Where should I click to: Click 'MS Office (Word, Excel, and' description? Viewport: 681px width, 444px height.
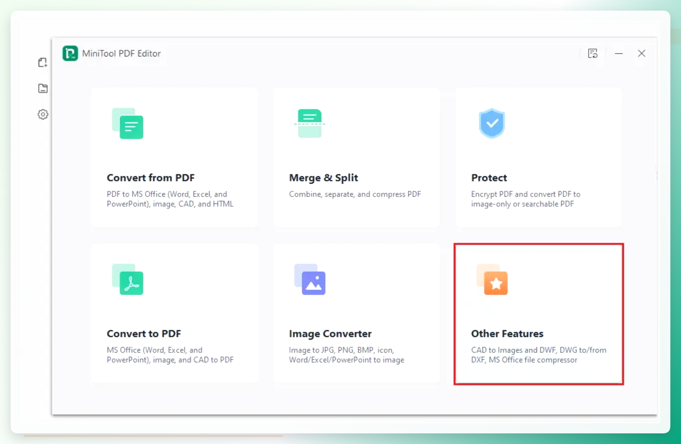point(170,355)
